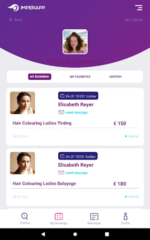The image size is (150, 240).
Task: Open My Bookings calendar icon
Action: click(x=59, y=216)
